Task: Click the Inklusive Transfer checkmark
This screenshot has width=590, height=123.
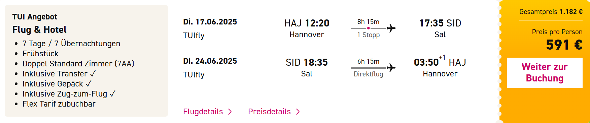Action: (x=93, y=74)
